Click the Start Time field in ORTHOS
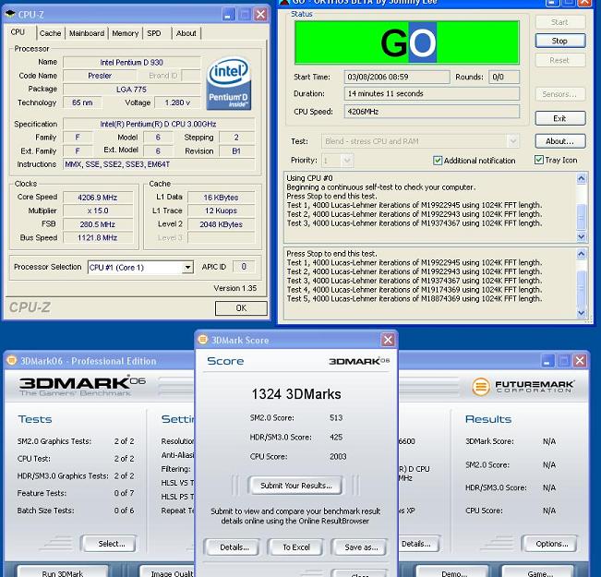 tap(397, 77)
